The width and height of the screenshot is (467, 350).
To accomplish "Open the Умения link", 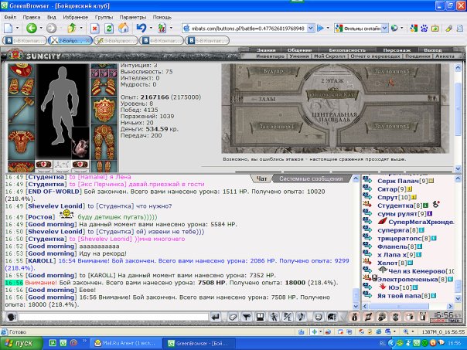I will 299,56.
